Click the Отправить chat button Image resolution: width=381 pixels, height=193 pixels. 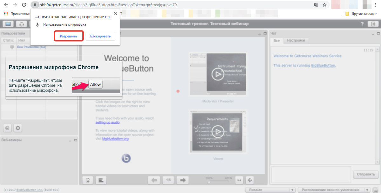pos(366,174)
